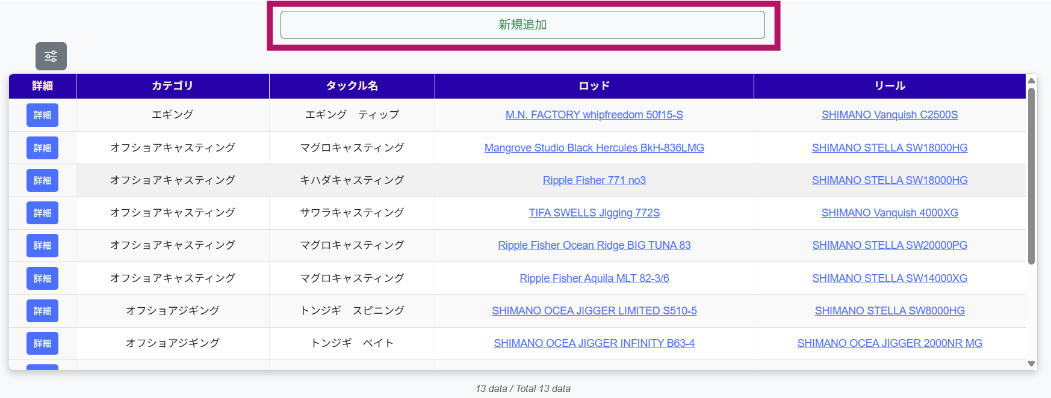Click the タックル名 column header
This screenshot has width=1051, height=398.
pyautogui.click(x=352, y=86)
